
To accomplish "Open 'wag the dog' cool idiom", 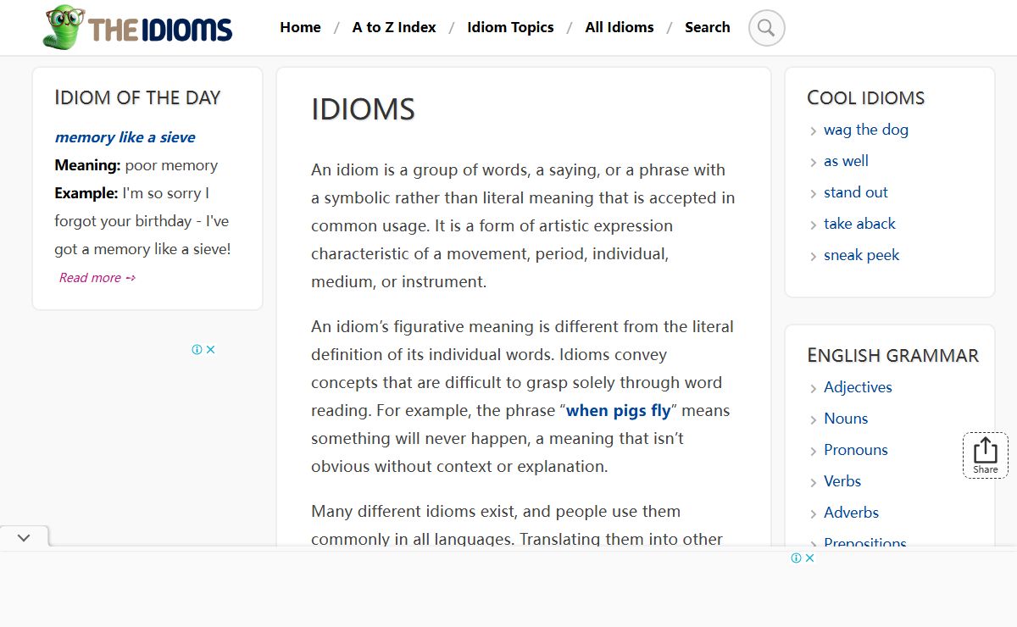I will [865, 130].
